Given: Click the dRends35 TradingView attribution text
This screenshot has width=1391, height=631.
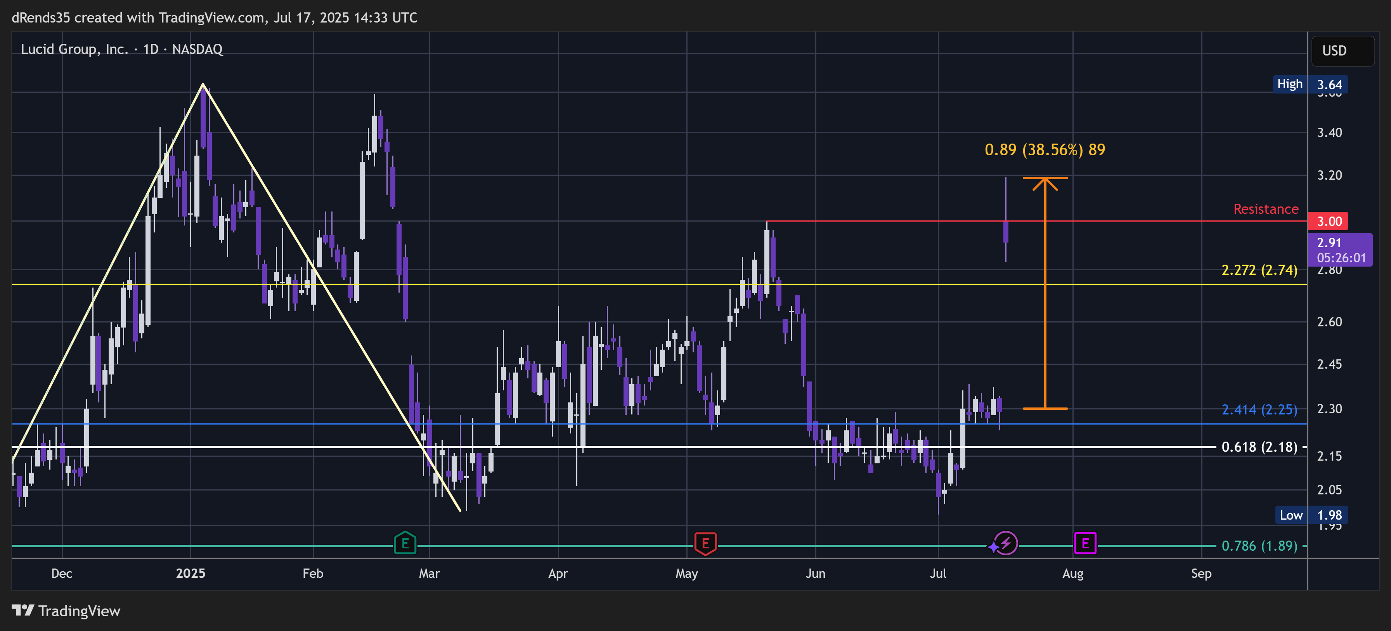Looking at the screenshot, I should click(x=215, y=18).
